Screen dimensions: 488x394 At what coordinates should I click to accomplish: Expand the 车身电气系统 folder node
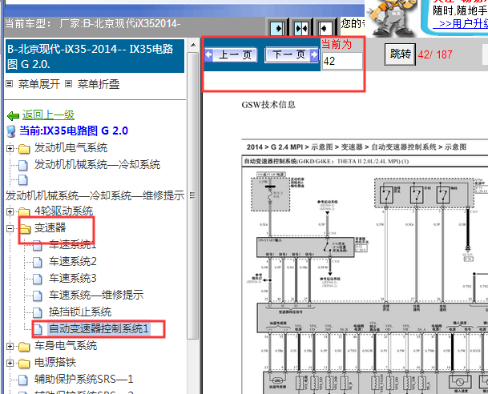click(x=10, y=346)
